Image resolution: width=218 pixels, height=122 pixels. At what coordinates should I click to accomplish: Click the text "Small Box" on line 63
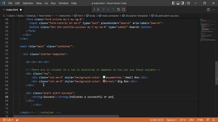[x=132, y=78]
